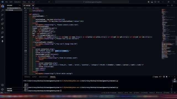Open more menu bar items ellipsis
This screenshot has width=177, height=99.
pos(38,2)
